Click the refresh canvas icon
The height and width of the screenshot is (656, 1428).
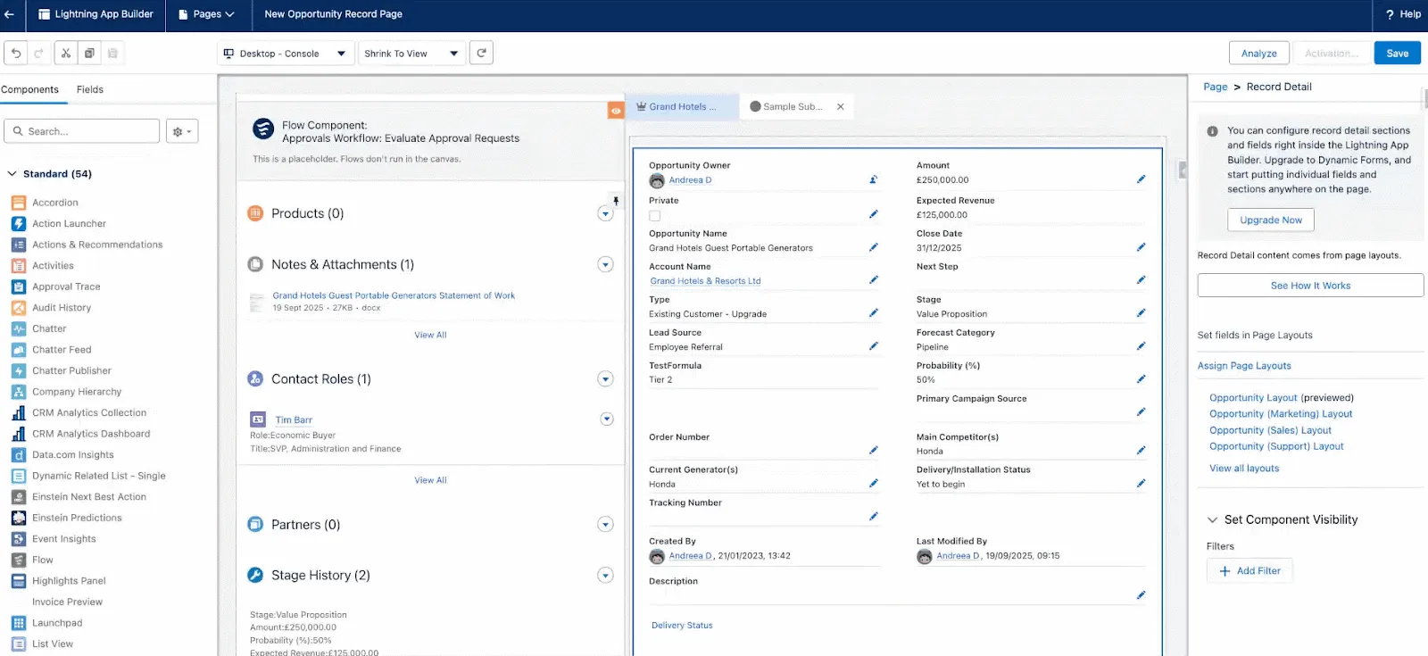(x=481, y=54)
